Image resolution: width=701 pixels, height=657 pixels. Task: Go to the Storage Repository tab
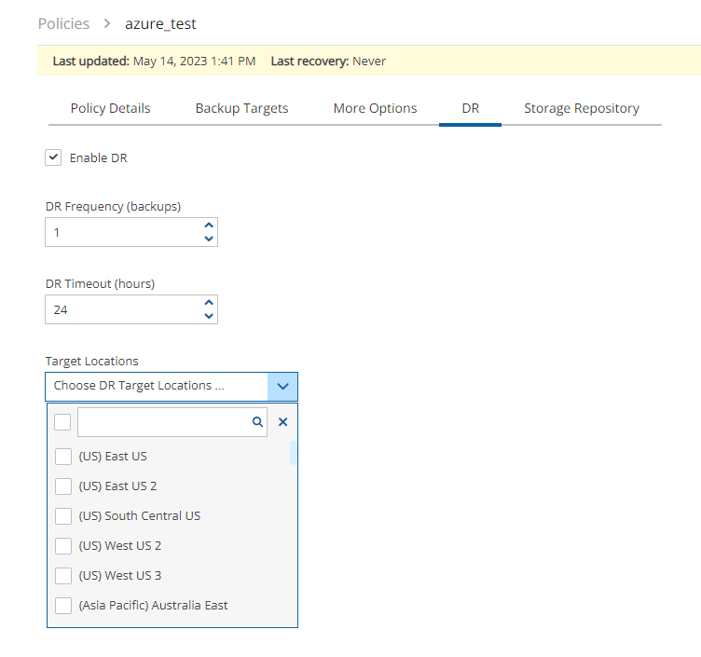pyautogui.click(x=581, y=108)
